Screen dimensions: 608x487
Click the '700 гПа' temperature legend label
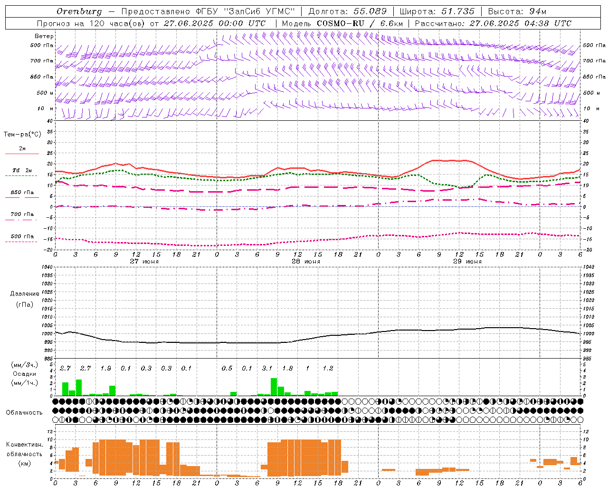[x=22, y=214]
